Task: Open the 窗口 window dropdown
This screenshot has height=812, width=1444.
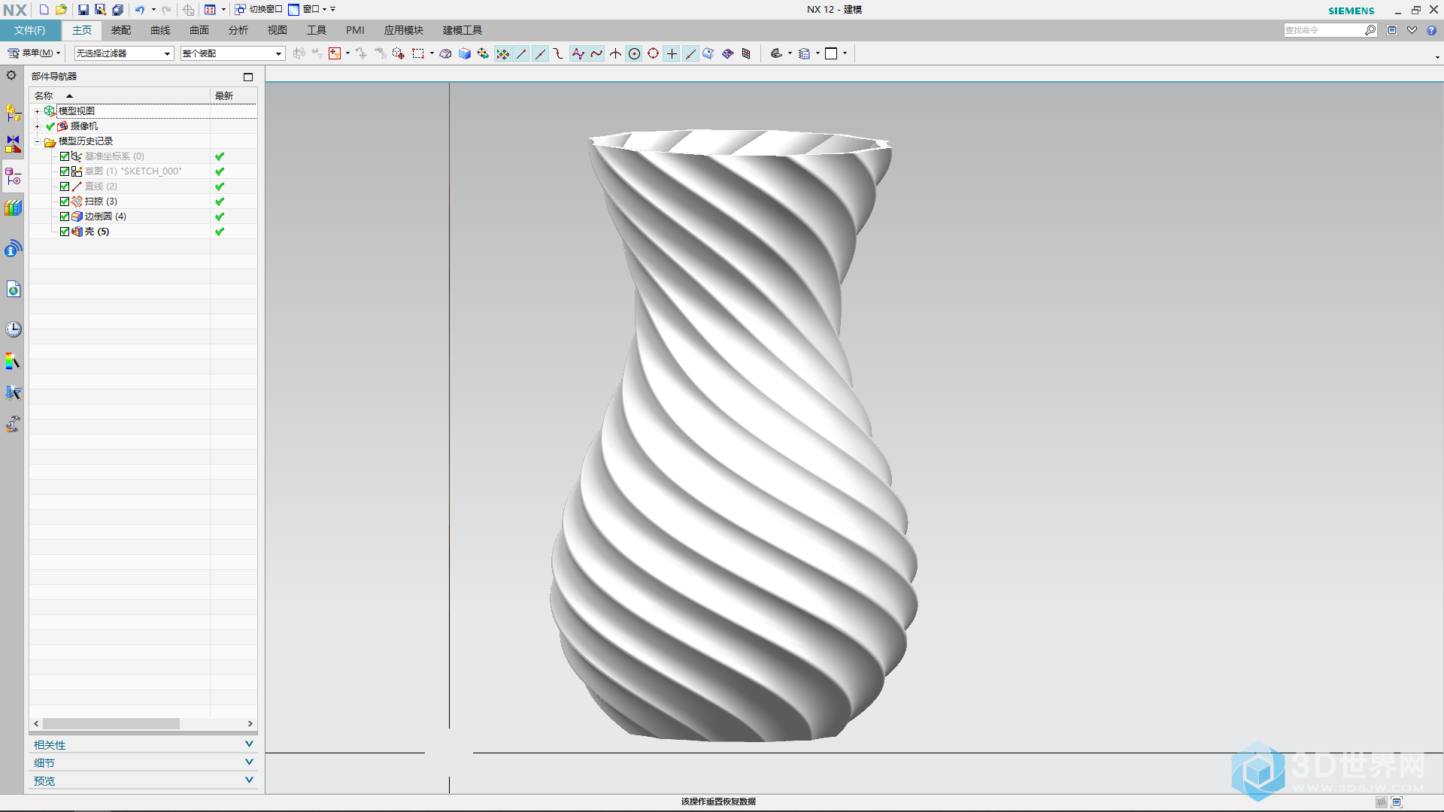Action: click(x=308, y=10)
